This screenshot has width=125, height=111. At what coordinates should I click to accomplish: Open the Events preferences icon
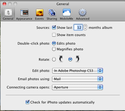pos(40,12)
